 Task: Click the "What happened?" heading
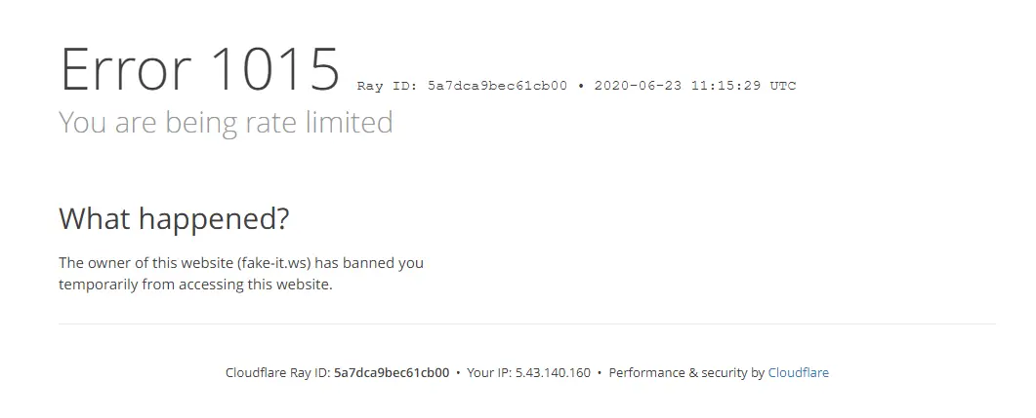174,219
